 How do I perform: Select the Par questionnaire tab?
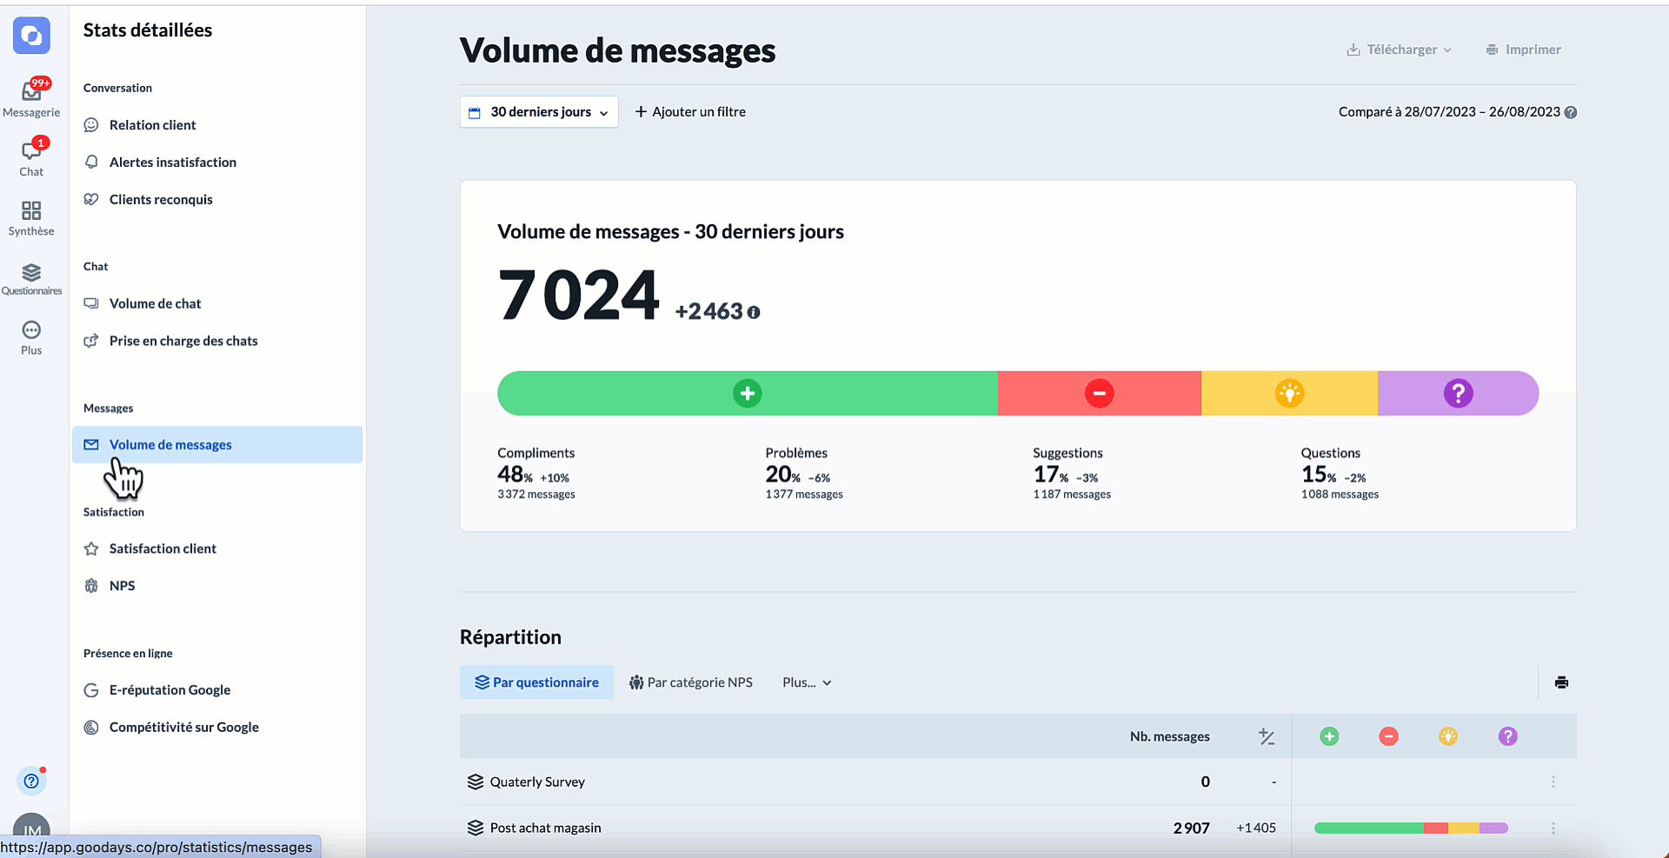tap(536, 682)
